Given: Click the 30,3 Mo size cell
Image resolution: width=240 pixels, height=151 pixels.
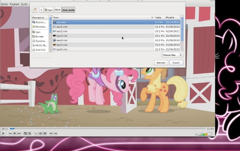Looking at the screenshot, I should click(160, 45).
